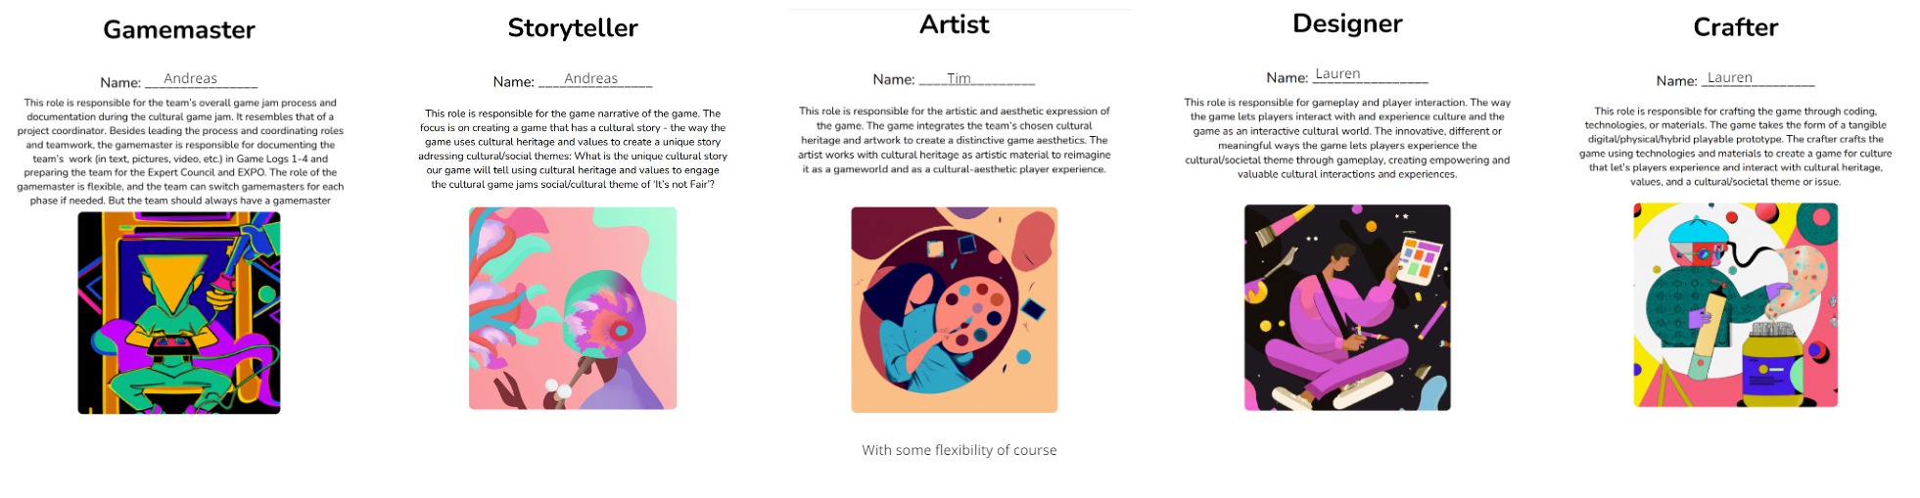Click the "With some flexibility of course" caption
Viewport: 1920px width, 498px height.
point(960,450)
